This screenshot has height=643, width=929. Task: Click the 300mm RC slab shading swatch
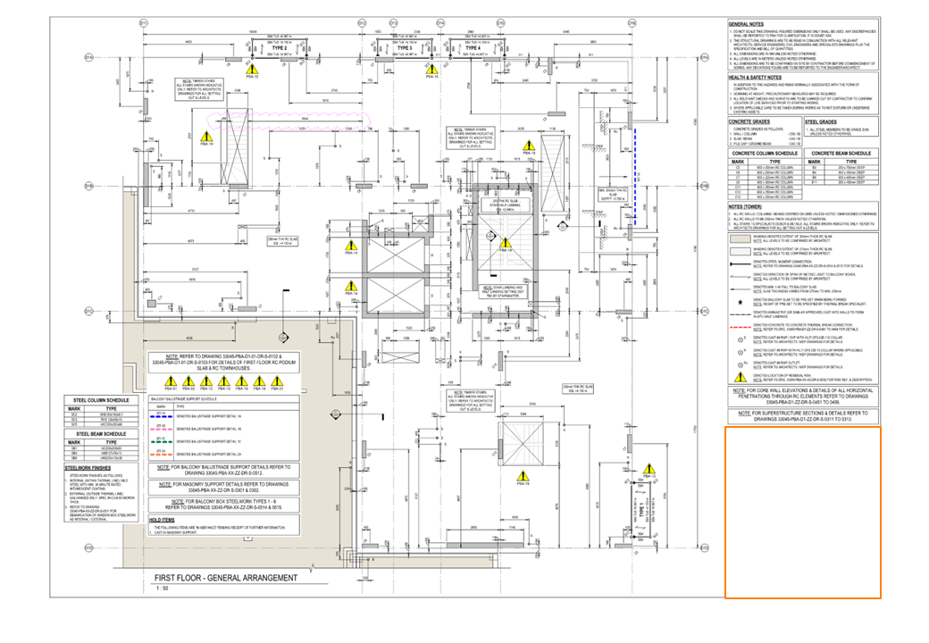click(740, 238)
